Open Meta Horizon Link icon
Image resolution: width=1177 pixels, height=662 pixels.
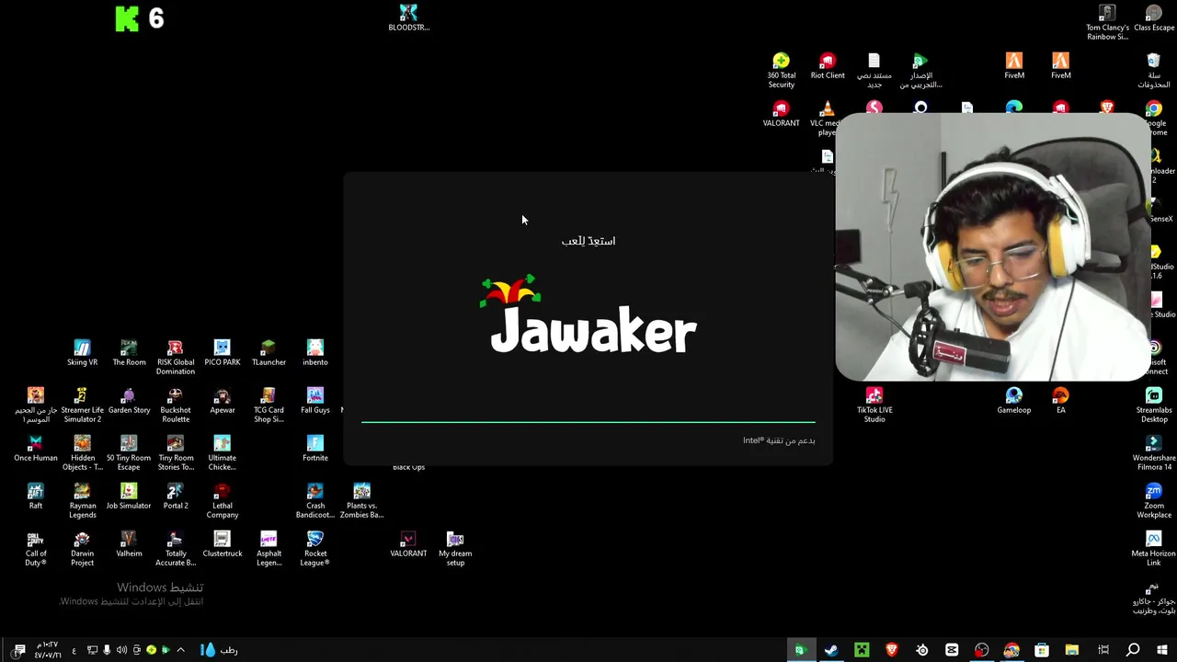click(1154, 548)
